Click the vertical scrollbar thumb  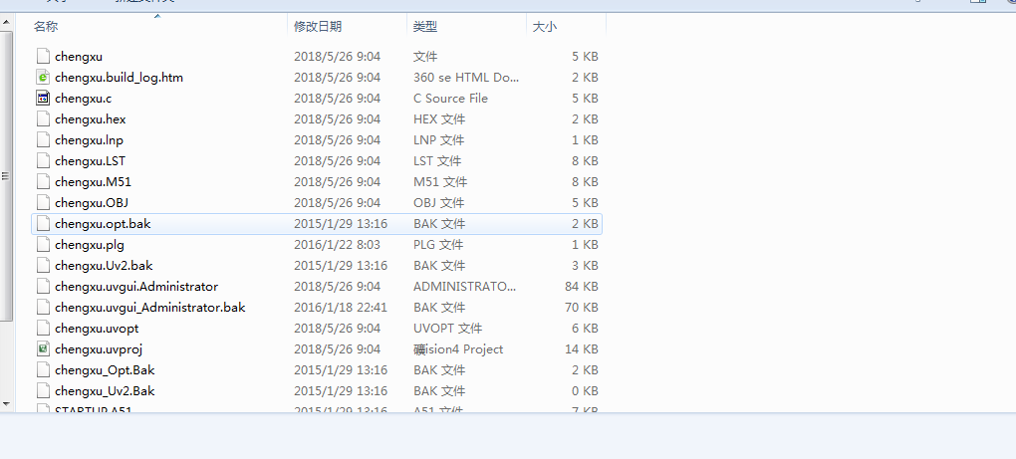[6, 175]
